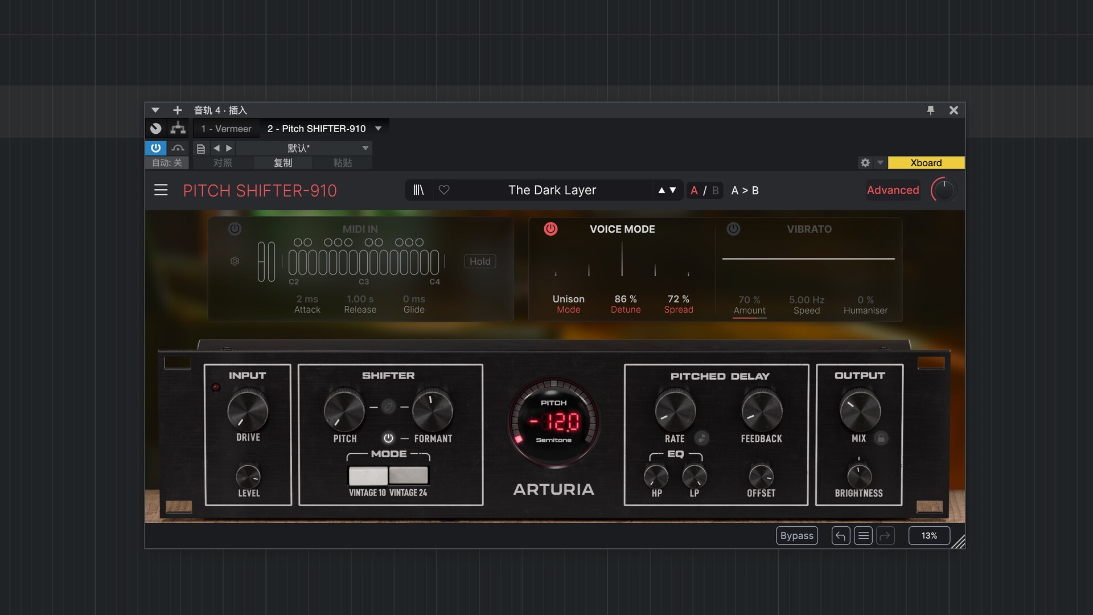Open the 默认 preset dropdown
1093x615 pixels.
(x=365, y=148)
